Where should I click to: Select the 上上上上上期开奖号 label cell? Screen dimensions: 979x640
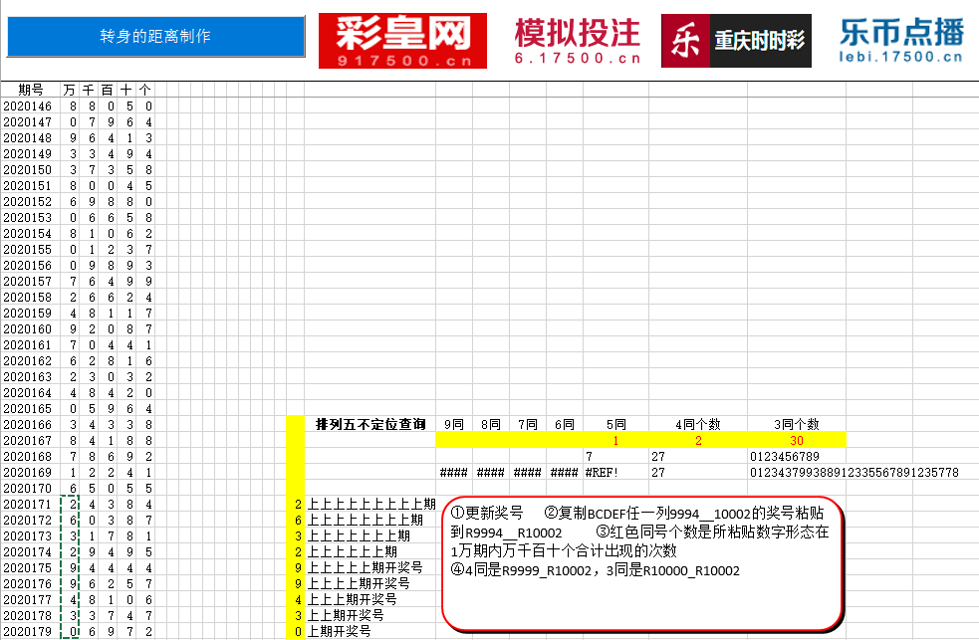pyautogui.click(x=369, y=567)
